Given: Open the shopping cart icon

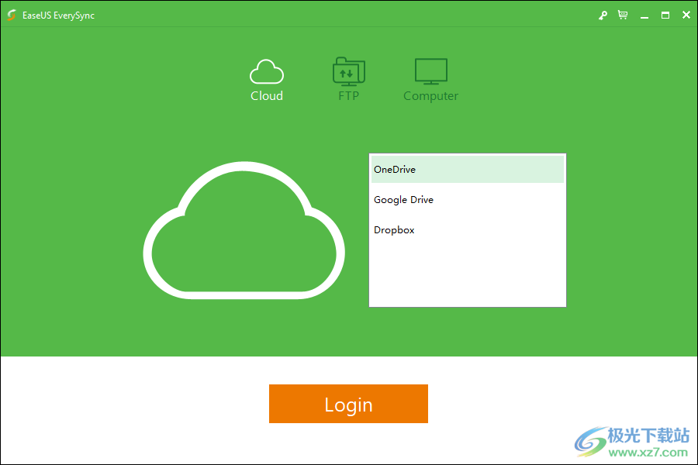Looking at the screenshot, I should (623, 15).
